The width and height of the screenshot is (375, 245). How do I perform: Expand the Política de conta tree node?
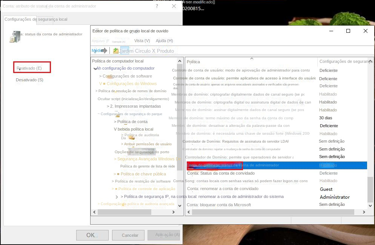pyautogui.click(x=115, y=122)
